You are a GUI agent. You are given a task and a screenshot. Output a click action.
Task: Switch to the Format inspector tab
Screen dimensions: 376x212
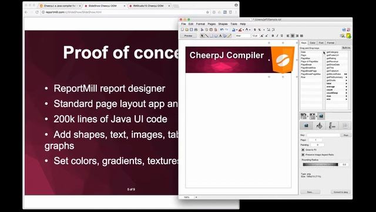330,43
